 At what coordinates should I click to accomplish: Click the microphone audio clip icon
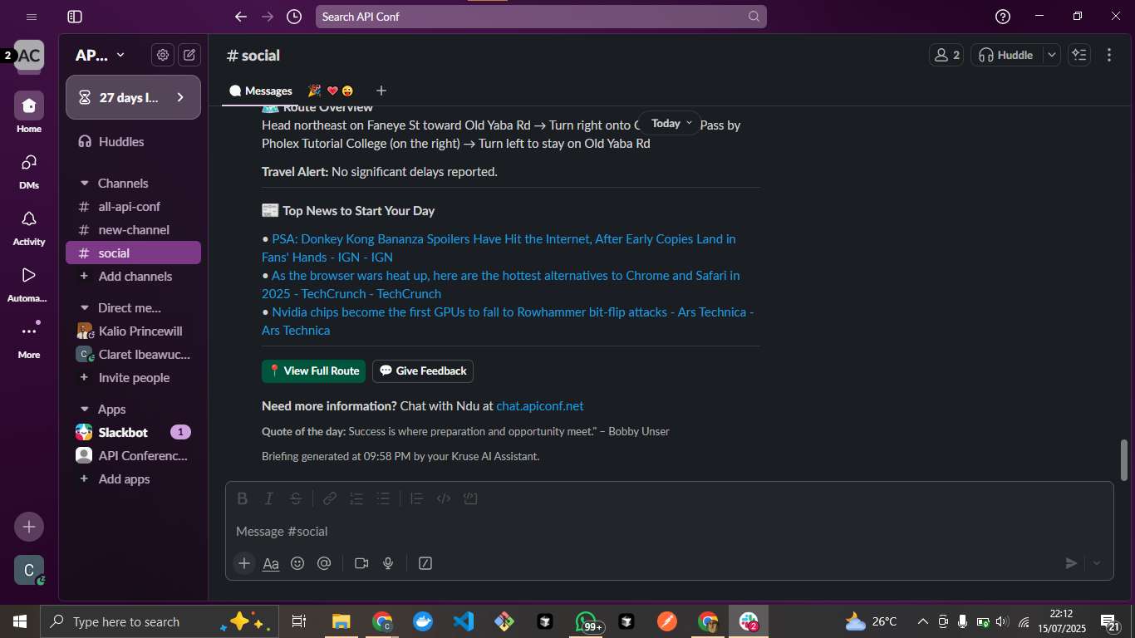click(x=388, y=563)
